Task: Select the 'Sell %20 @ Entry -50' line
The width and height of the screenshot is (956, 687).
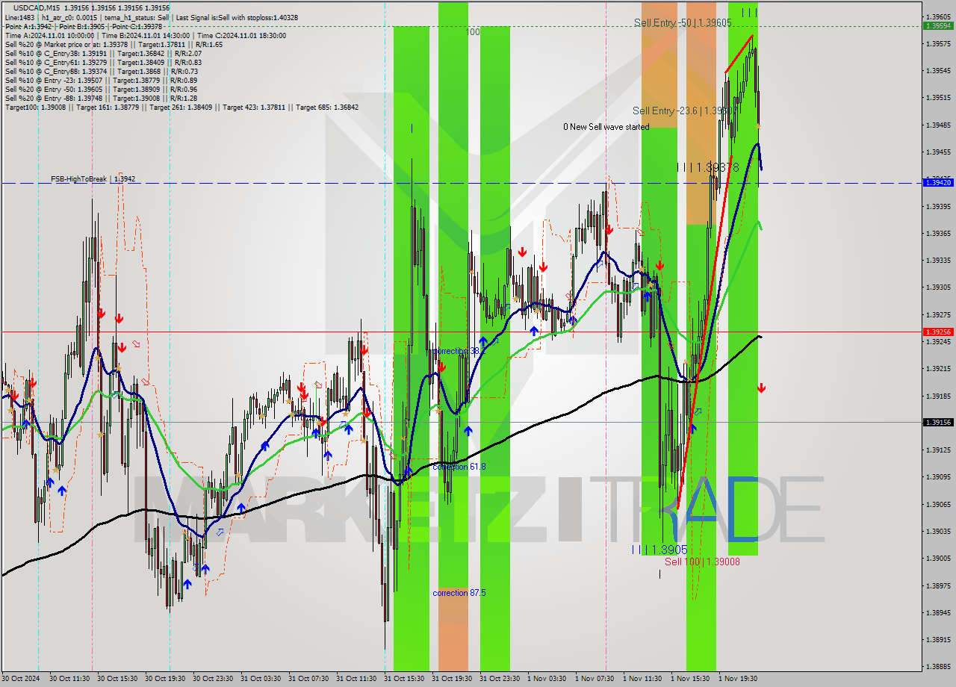Action: pyautogui.click(x=101, y=89)
